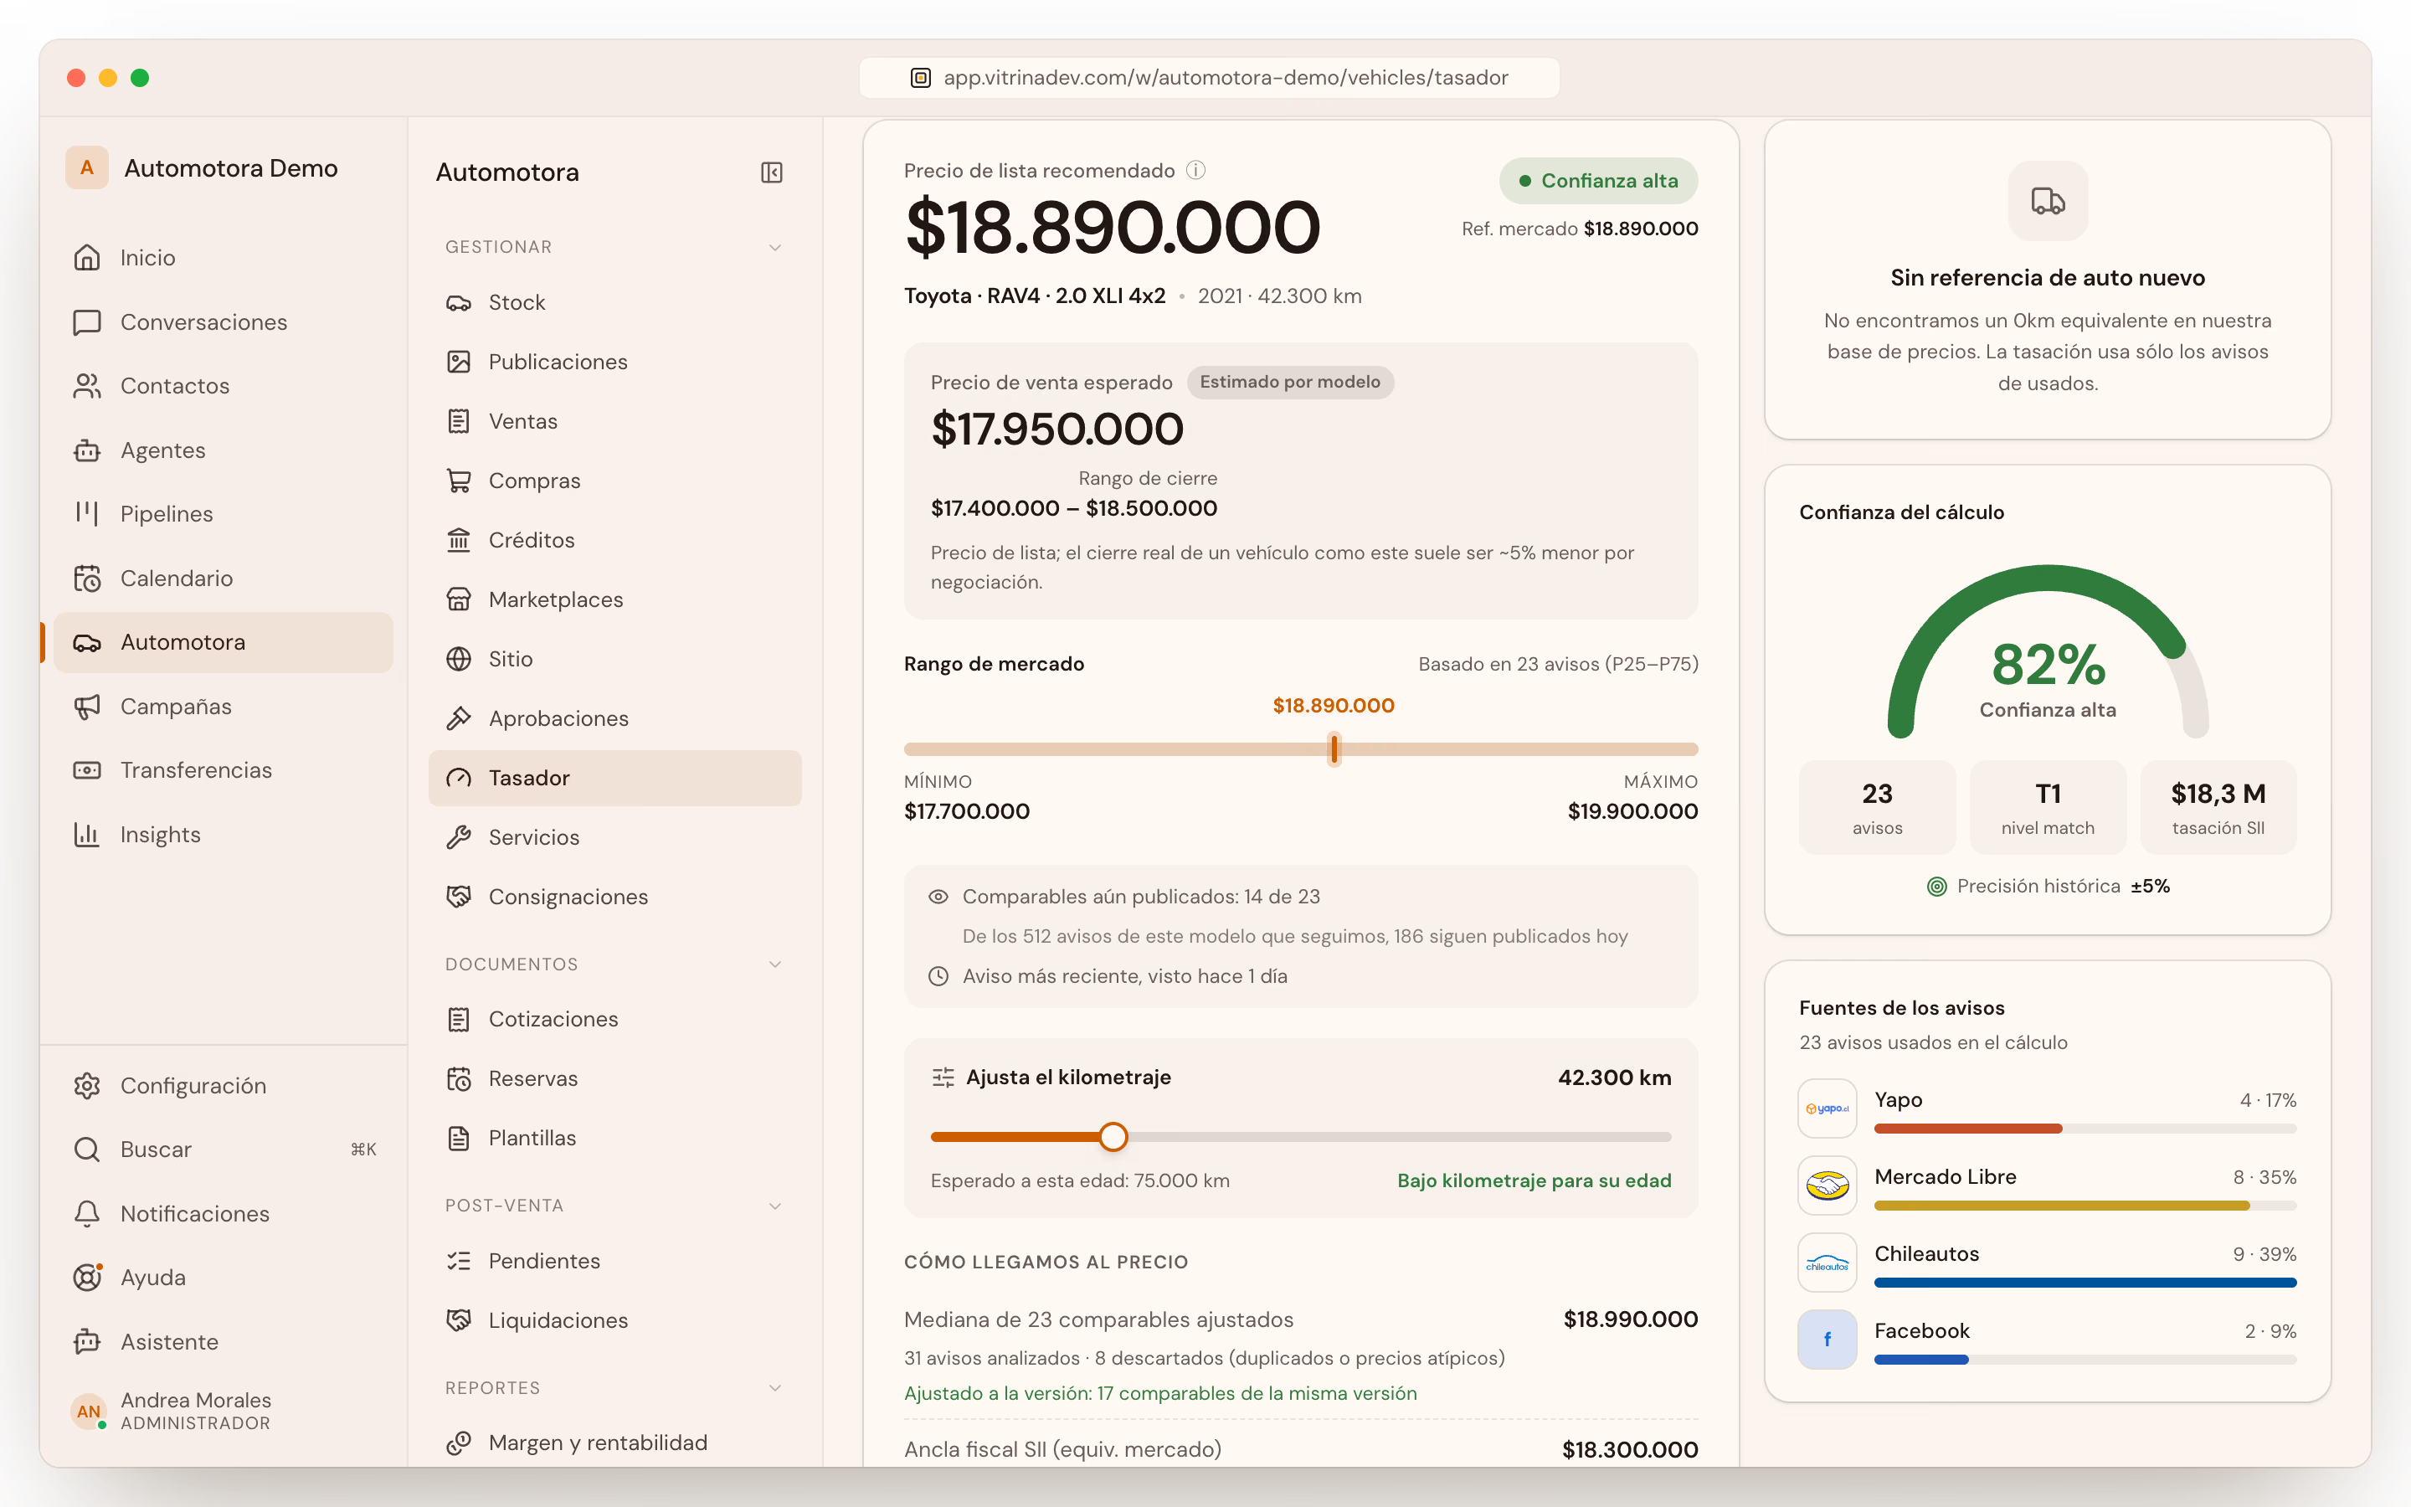Click the address bar URL field
The height and width of the screenshot is (1507, 2411).
(x=1209, y=78)
